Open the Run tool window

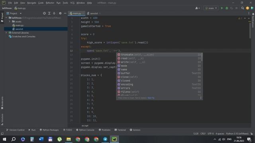tap(32, 130)
